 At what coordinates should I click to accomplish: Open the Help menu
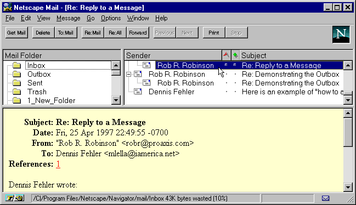tap(161, 18)
